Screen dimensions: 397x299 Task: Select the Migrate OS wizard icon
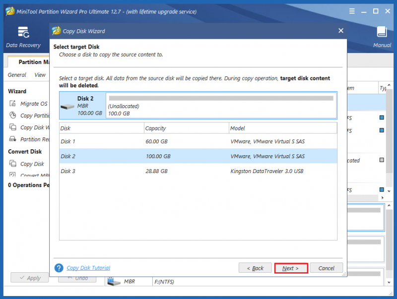[13, 104]
